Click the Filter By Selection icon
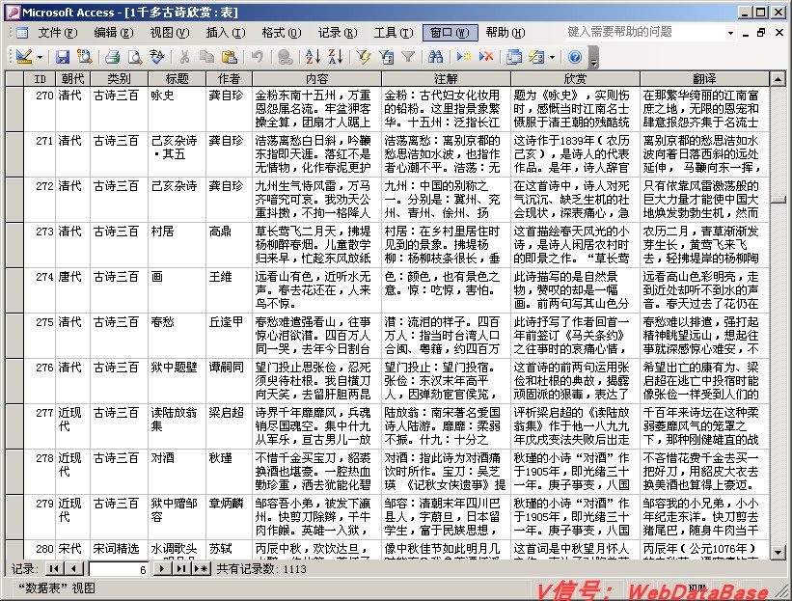The height and width of the screenshot is (601, 792). point(363,57)
